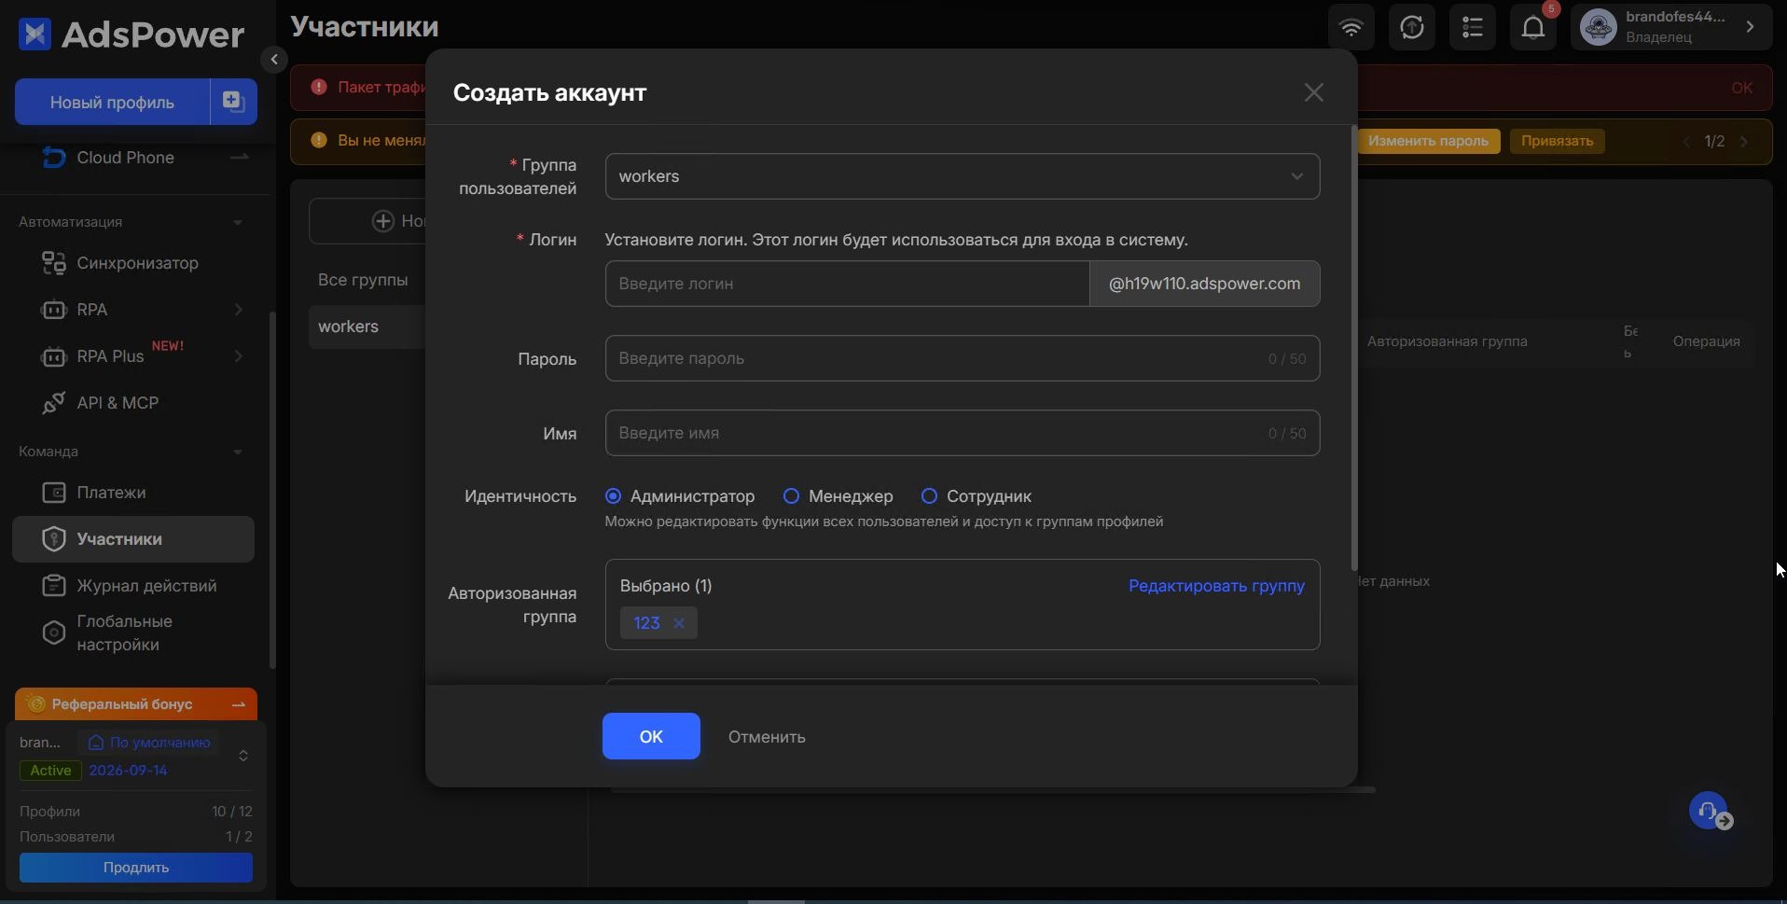Expand the RPA submenu
This screenshot has height=904, width=1787.
click(x=239, y=310)
